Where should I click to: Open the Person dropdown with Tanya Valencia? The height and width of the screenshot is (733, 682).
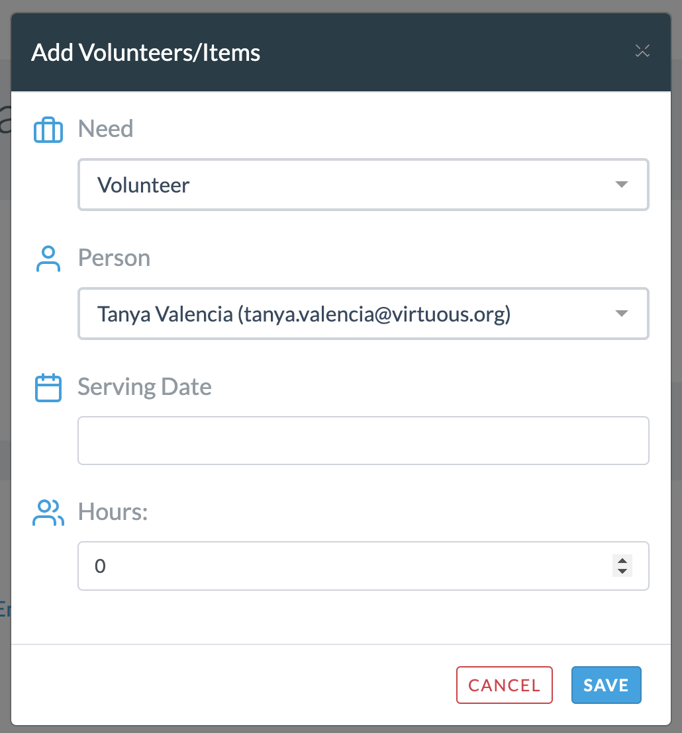click(x=363, y=314)
